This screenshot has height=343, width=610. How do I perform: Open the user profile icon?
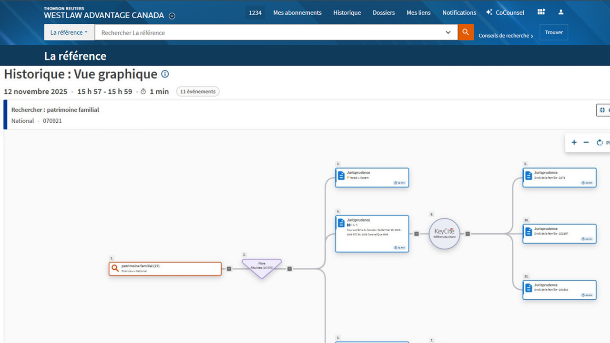[561, 12]
